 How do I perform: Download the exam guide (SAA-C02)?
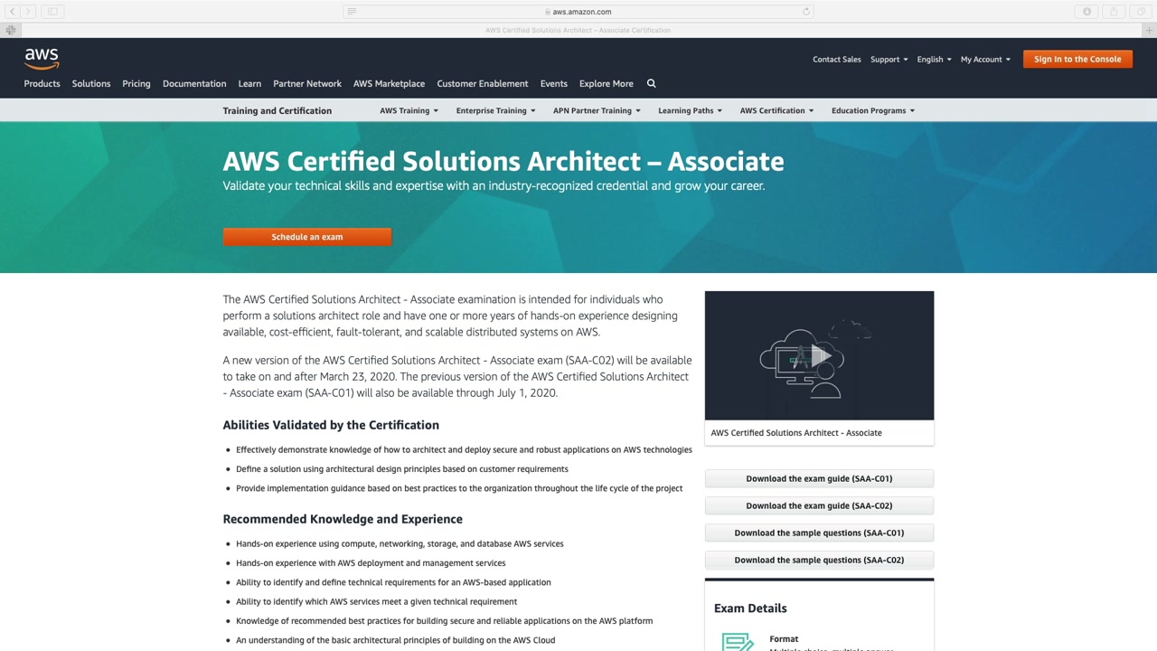click(x=819, y=505)
